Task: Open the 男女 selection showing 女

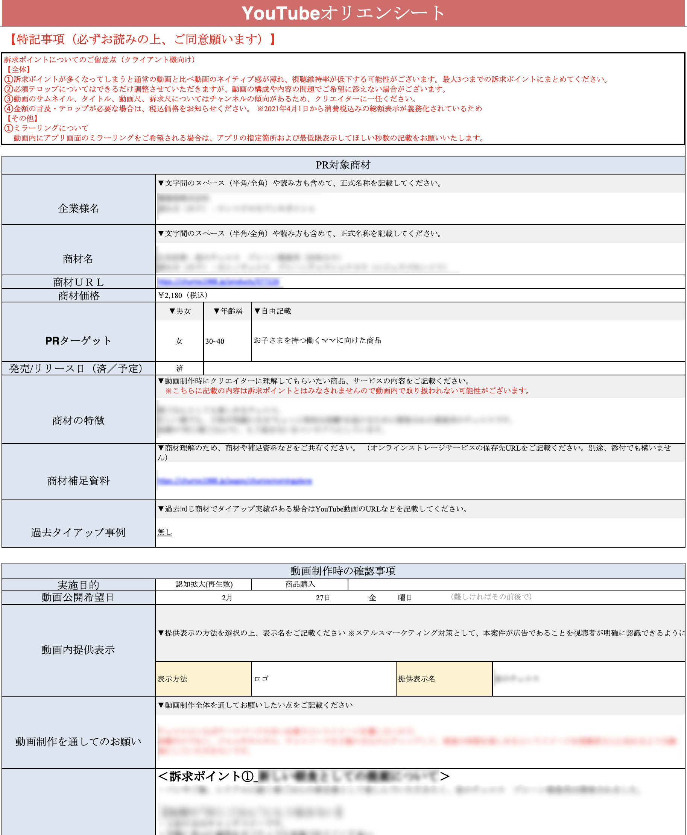Action: (x=179, y=341)
